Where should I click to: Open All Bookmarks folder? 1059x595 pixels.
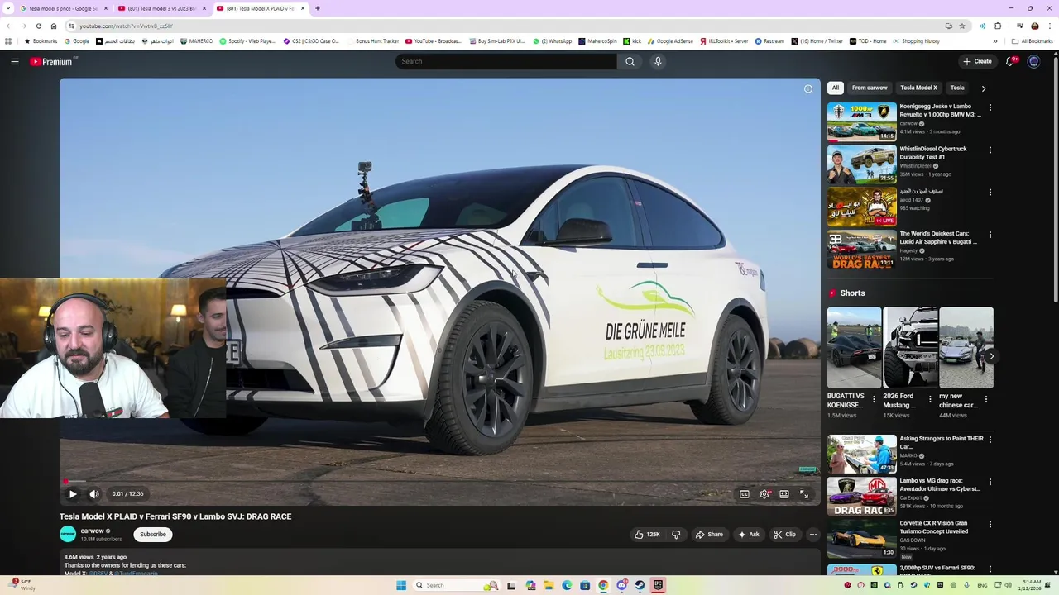1033,41
